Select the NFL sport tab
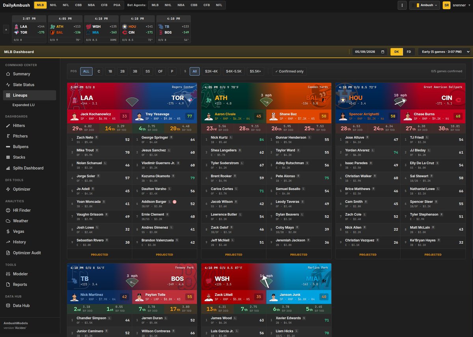This screenshot has height=337, width=473. click(x=65, y=5)
